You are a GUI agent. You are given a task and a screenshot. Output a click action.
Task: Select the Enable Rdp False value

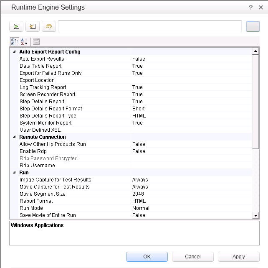click(x=139, y=151)
